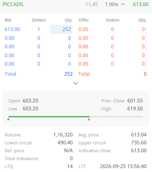Click the green up-arrow change indicator
The image size is (152, 172).
[123, 4]
